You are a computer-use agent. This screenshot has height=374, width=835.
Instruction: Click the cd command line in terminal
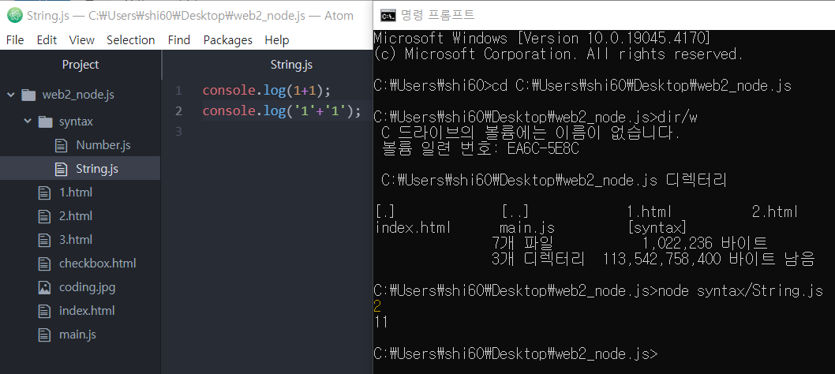582,86
